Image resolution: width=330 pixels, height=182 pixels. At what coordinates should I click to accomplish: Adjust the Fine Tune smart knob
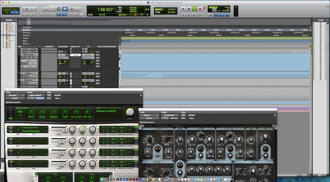coord(88,112)
